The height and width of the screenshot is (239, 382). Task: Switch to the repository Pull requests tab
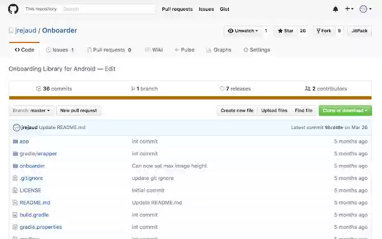tap(109, 50)
